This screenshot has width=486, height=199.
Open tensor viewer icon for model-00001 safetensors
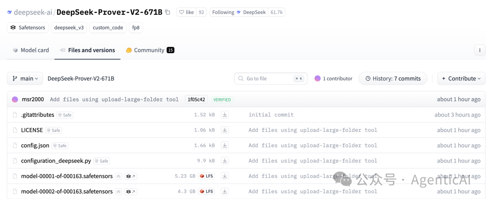131,176
